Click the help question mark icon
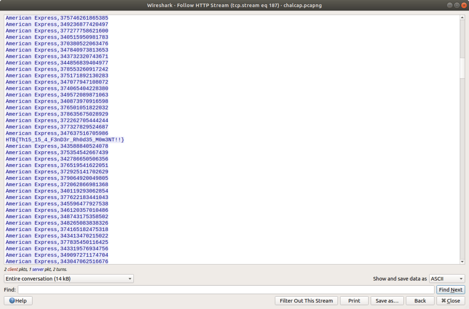 pos(12,301)
